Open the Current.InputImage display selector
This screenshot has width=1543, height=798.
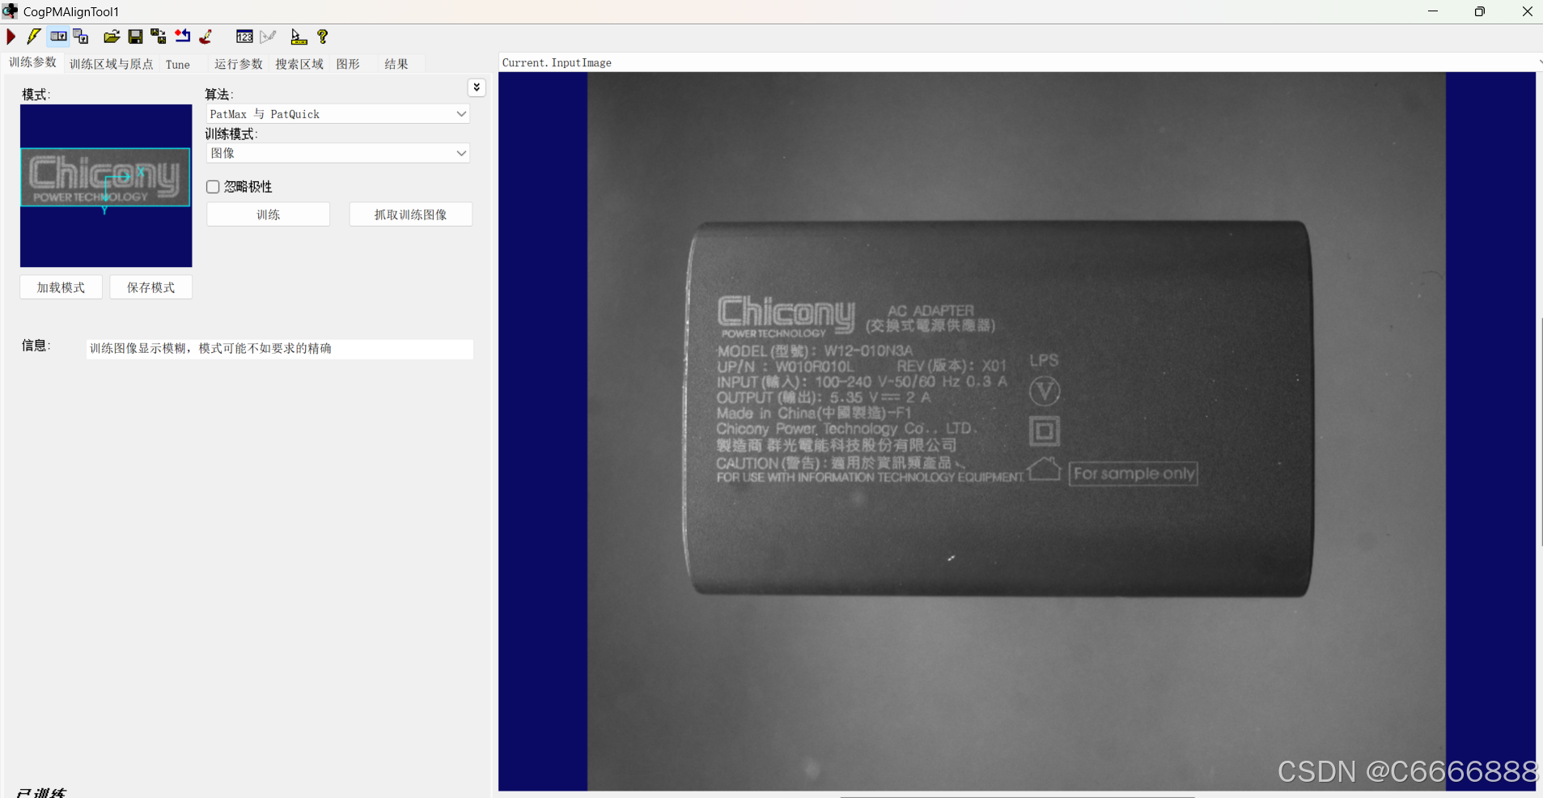(x=1019, y=62)
